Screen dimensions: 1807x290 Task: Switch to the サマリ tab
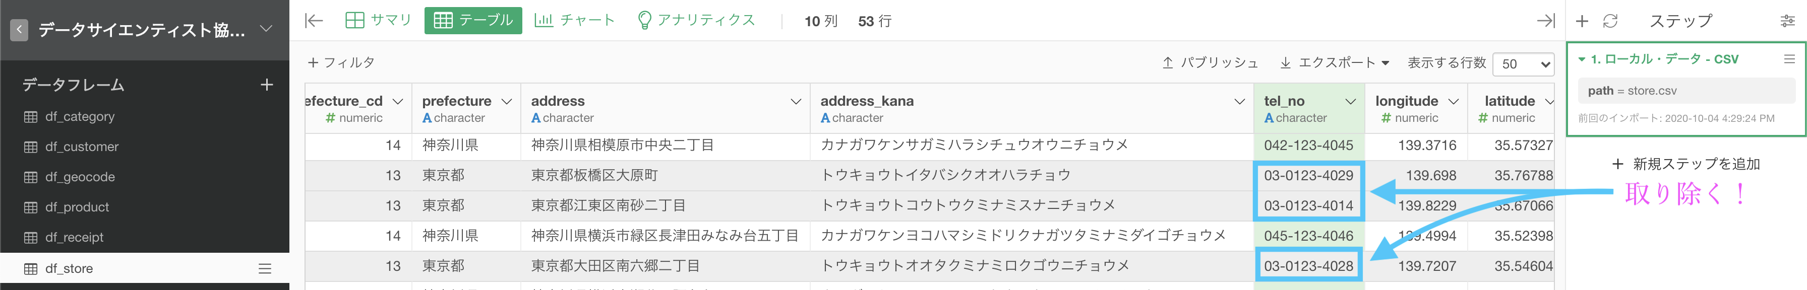point(379,20)
